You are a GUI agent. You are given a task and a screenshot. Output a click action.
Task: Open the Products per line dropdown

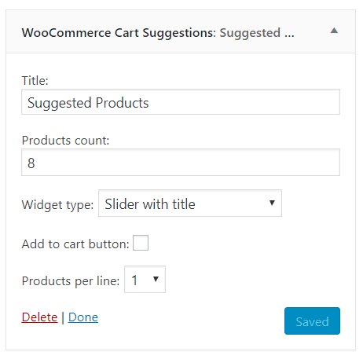(x=145, y=280)
